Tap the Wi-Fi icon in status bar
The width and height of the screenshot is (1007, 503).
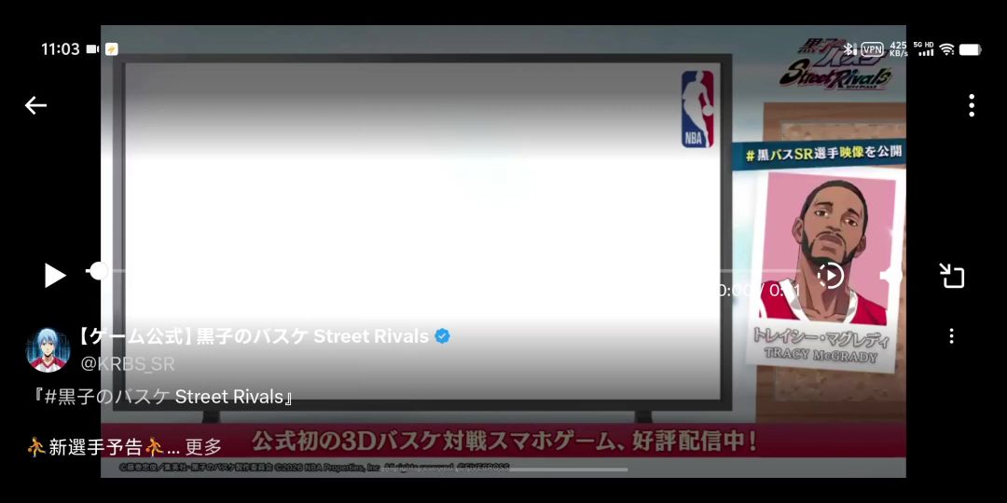[946, 49]
